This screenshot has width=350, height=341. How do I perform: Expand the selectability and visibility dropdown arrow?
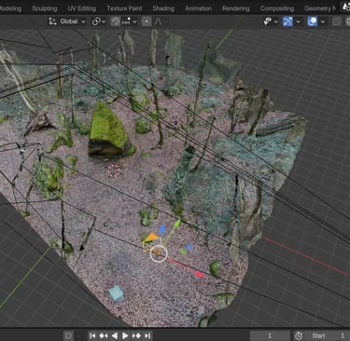tap(275, 21)
